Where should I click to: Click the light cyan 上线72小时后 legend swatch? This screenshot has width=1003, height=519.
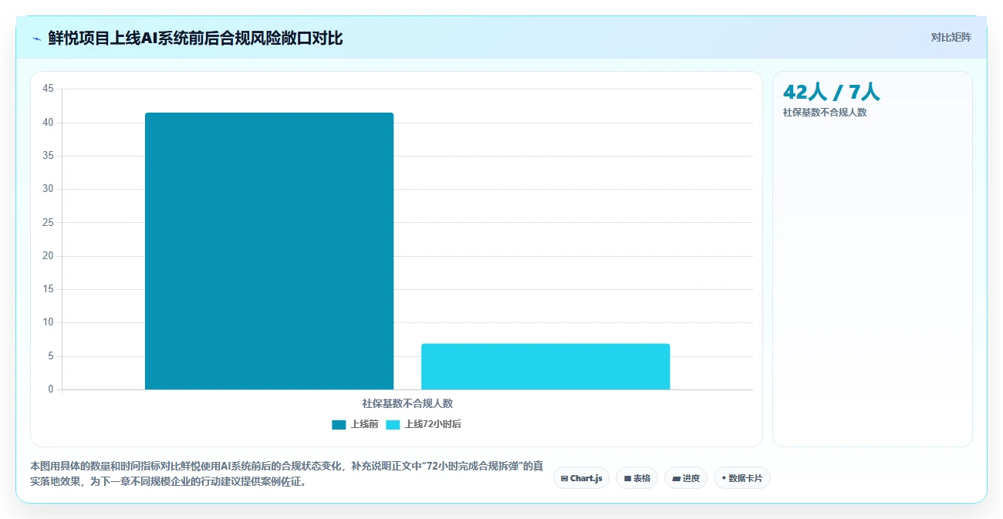[x=393, y=424]
